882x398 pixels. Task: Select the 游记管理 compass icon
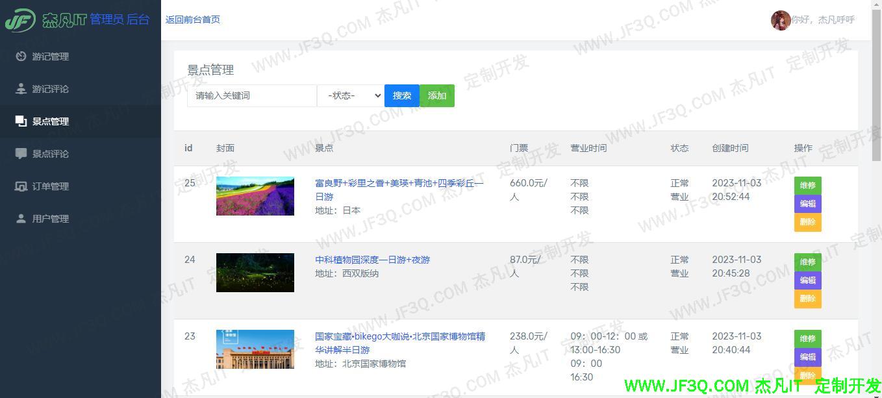pos(22,56)
